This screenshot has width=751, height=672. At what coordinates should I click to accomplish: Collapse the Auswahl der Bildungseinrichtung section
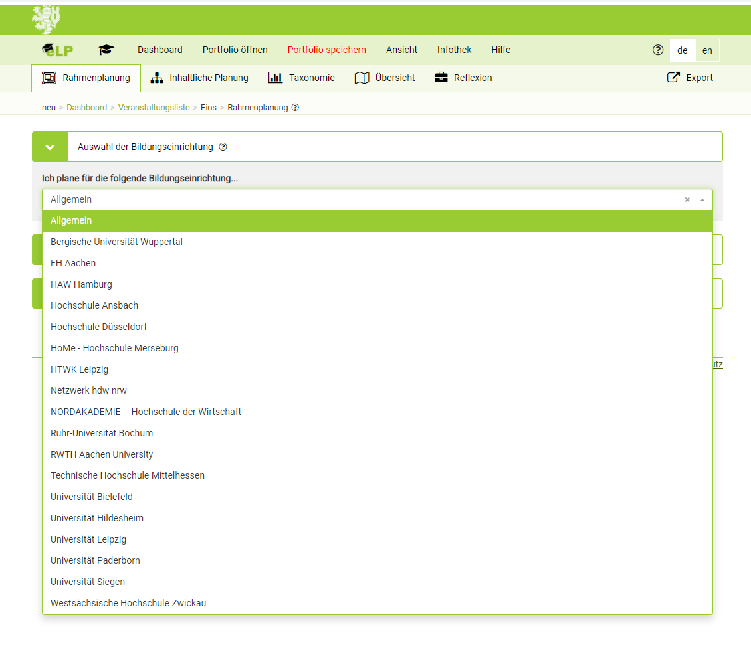[50, 147]
